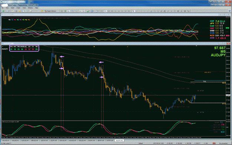The height and width of the screenshot is (145, 232).
Task: Switch to the USDCHF,M5 chart tab
Action: pos(44,141)
